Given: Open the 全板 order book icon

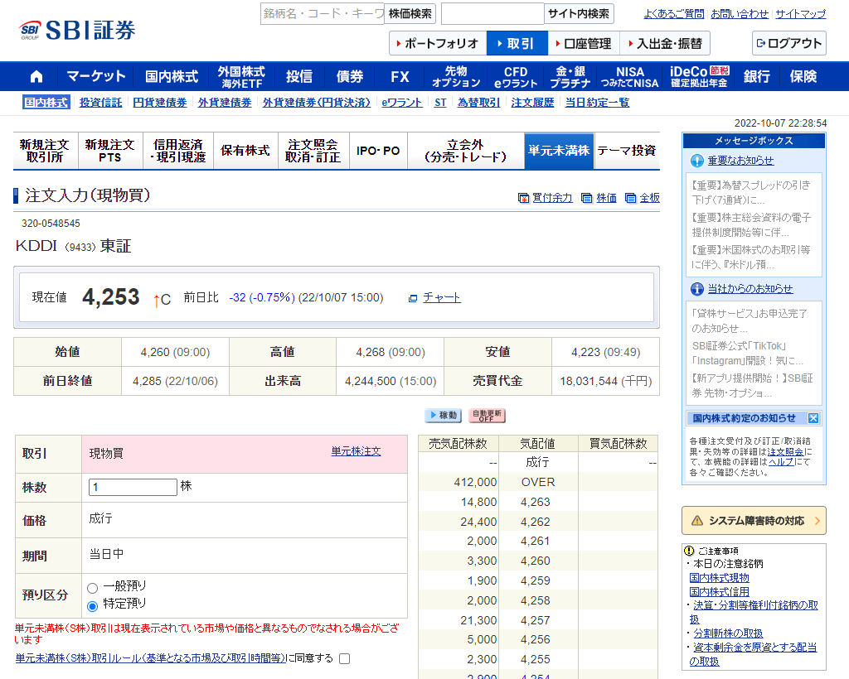Looking at the screenshot, I should (x=632, y=199).
